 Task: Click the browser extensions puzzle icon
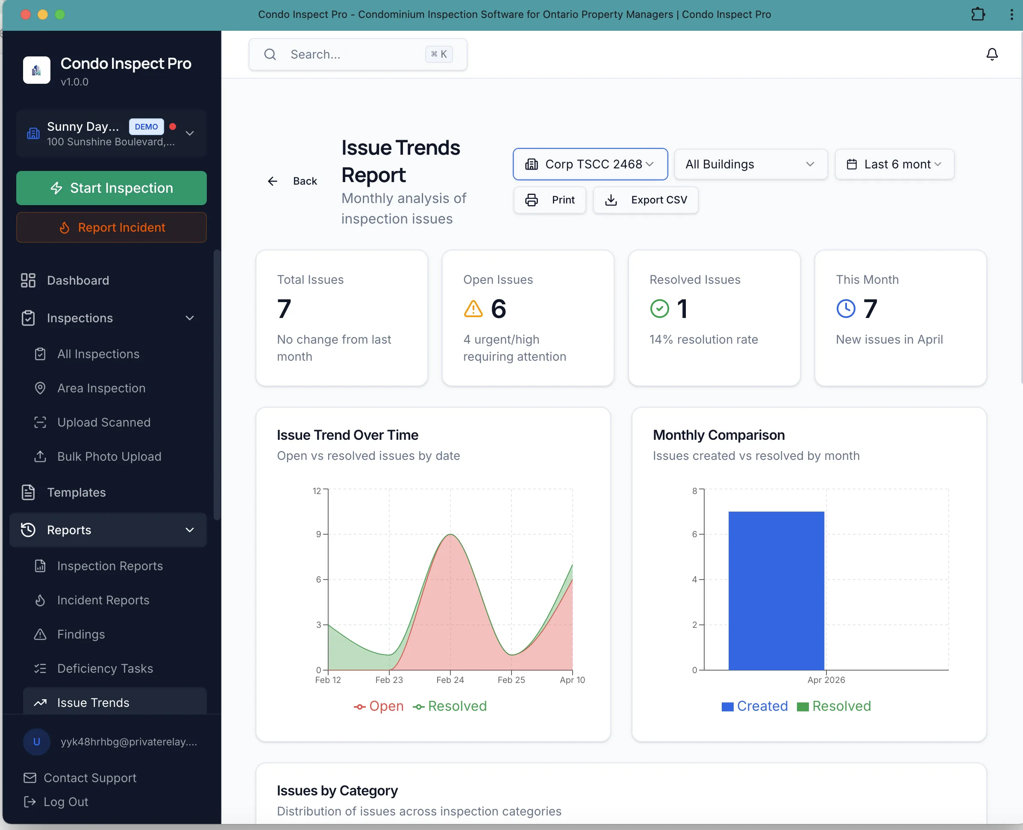pos(978,15)
